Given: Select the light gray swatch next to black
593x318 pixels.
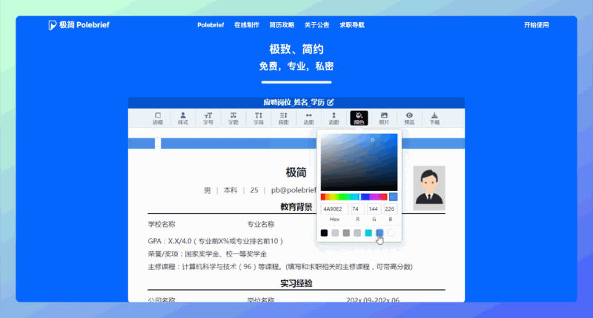Looking at the screenshot, I should click(x=335, y=233).
